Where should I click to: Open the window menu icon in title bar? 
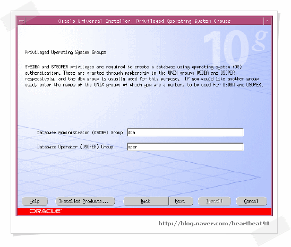point(22,21)
